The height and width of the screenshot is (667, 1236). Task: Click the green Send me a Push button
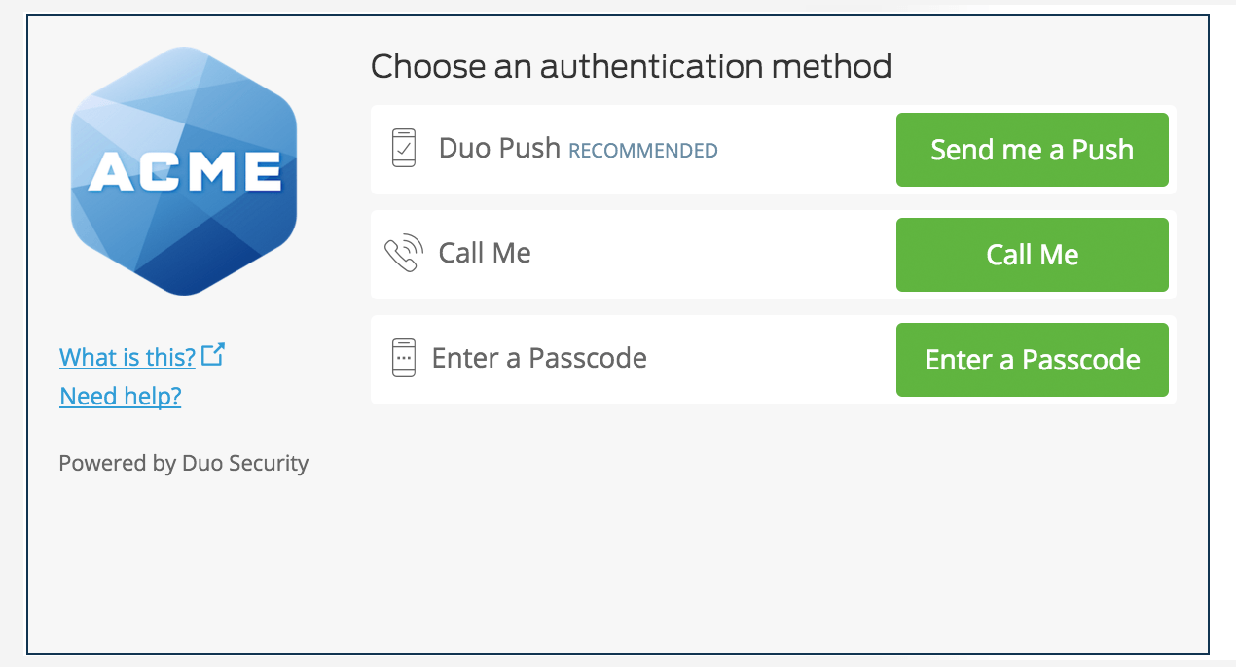tap(1032, 149)
